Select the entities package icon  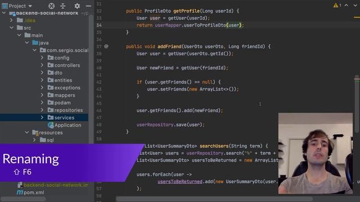click(x=51, y=80)
